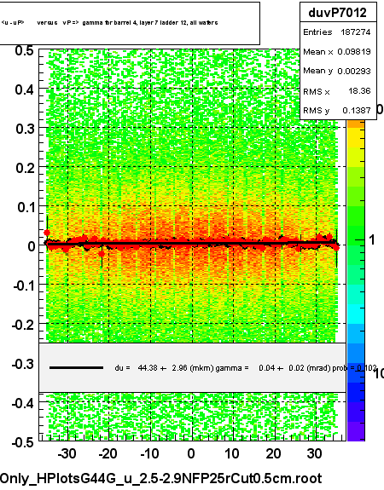Select the RMS y 0.1387 row
Viewport: 384px width, 490px height.
337,110
